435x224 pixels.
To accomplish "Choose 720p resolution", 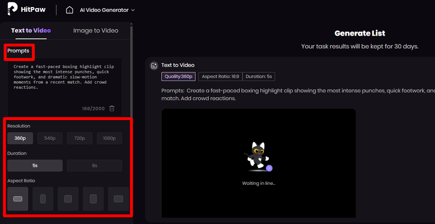I will 79,138.
